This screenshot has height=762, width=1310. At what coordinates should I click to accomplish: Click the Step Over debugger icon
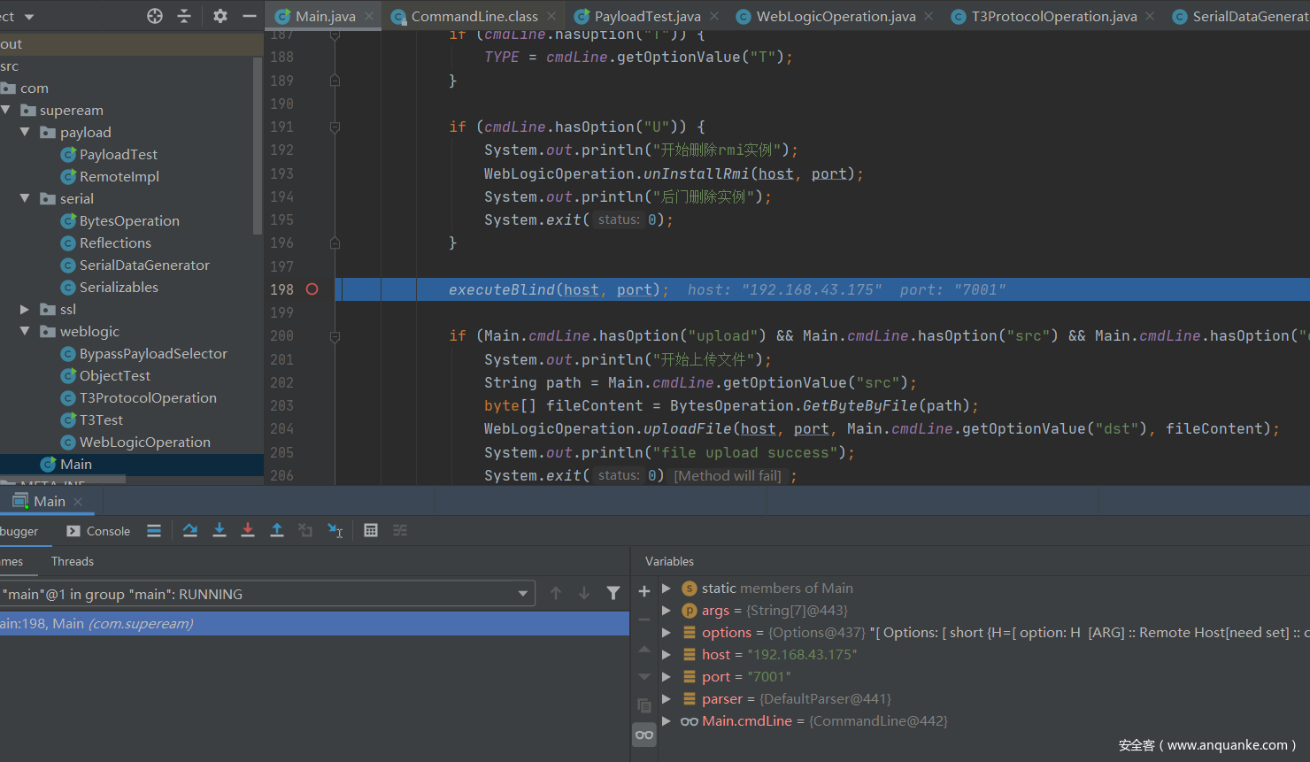point(190,530)
